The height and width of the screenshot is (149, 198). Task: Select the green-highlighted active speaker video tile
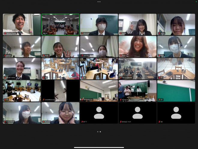[x=60, y=24]
